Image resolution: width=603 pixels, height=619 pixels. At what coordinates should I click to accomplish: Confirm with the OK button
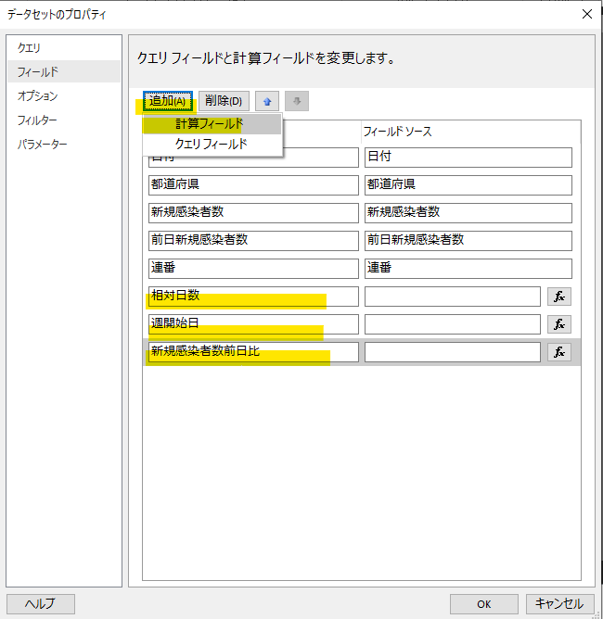(x=483, y=603)
